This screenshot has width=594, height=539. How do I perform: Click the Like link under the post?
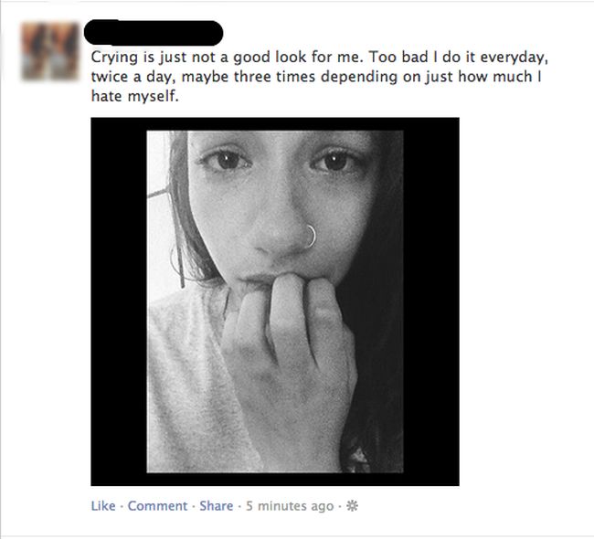103,506
